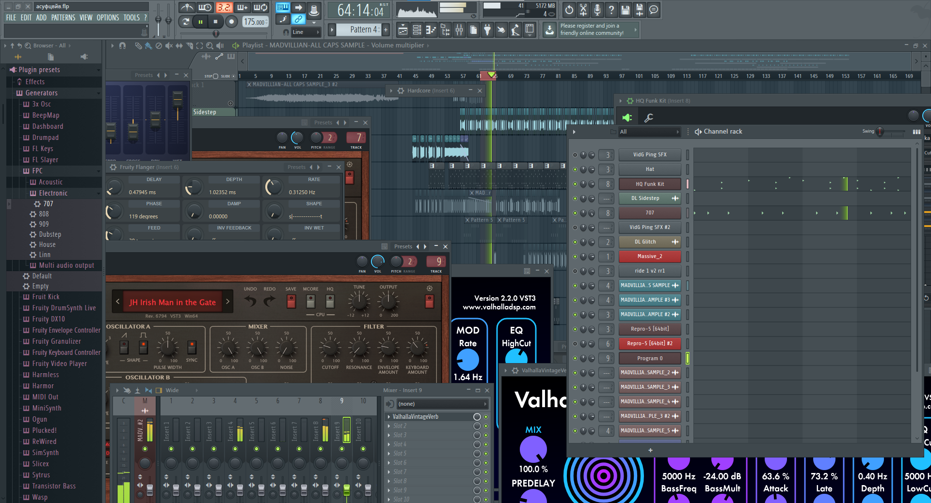Click the save project floppy icon
Screen dimensions: 931x503
tap(626, 10)
